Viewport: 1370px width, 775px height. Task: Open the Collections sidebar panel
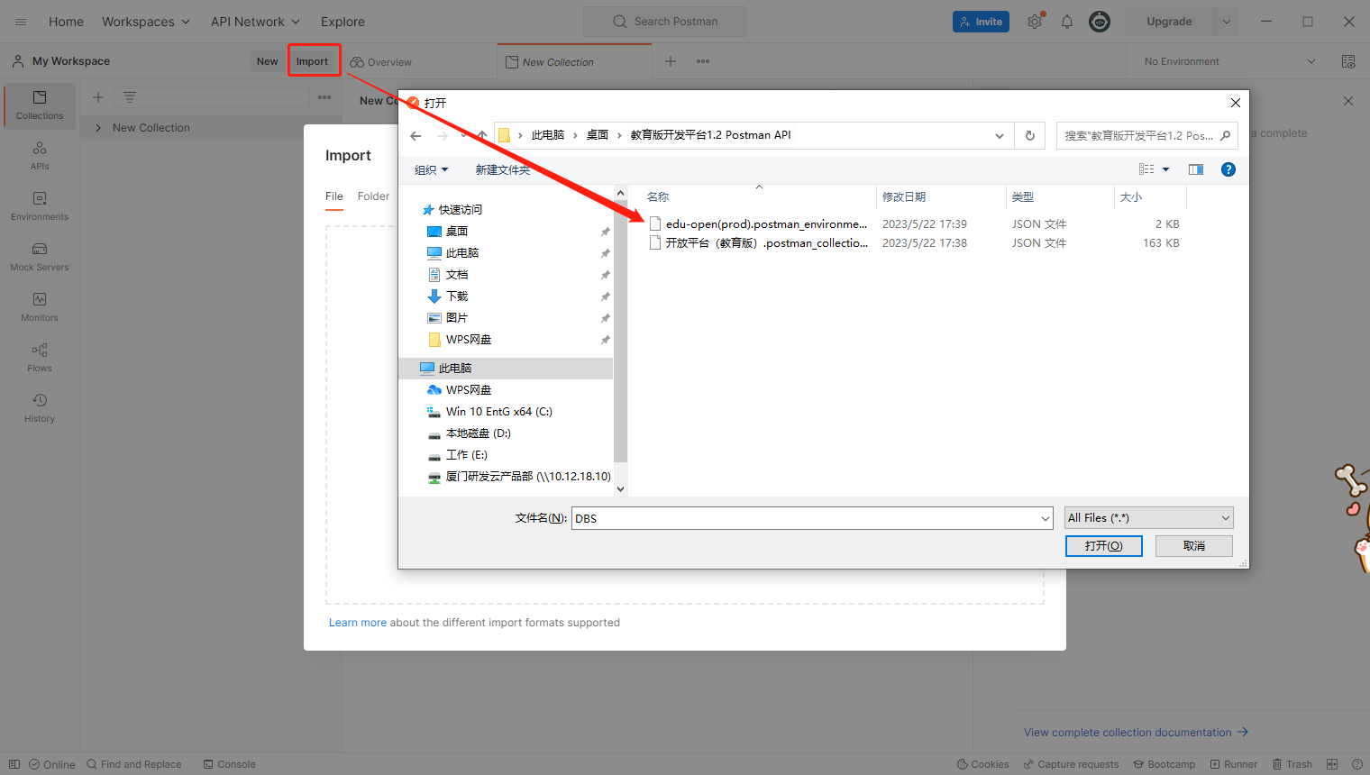(x=40, y=105)
